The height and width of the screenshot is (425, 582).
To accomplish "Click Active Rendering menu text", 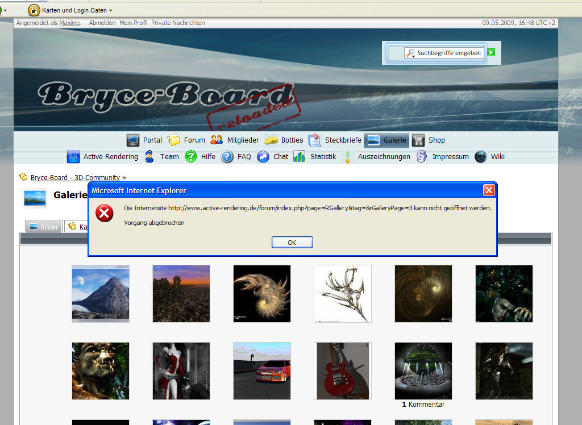I will tap(111, 157).
